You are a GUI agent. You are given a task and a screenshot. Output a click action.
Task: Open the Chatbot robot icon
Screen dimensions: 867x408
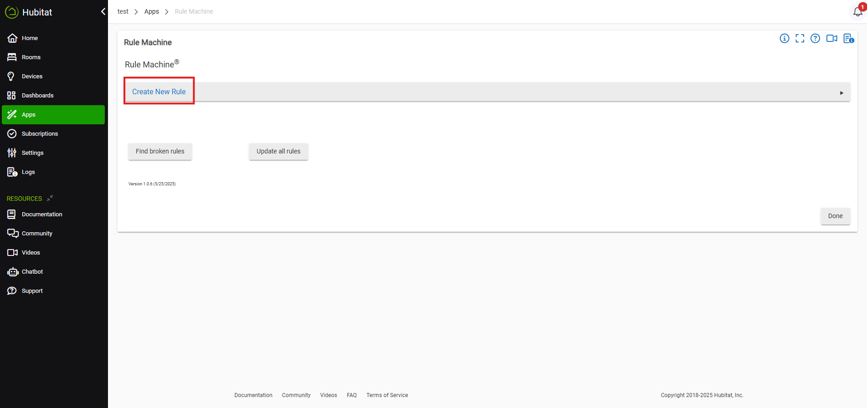point(13,271)
